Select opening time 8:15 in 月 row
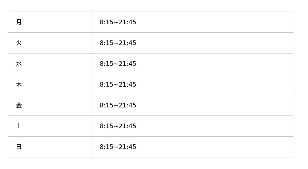This screenshot has height=169, width=308. (106, 22)
